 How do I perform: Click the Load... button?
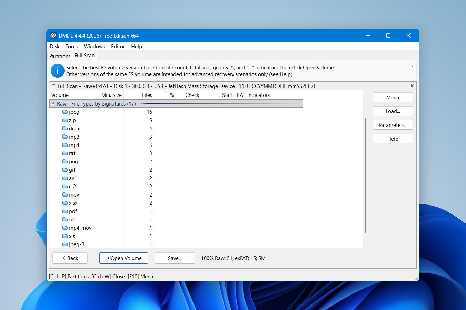[x=393, y=111]
